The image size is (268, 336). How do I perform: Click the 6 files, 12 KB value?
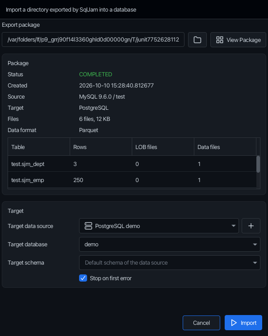pyautogui.click(x=94, y=119)
